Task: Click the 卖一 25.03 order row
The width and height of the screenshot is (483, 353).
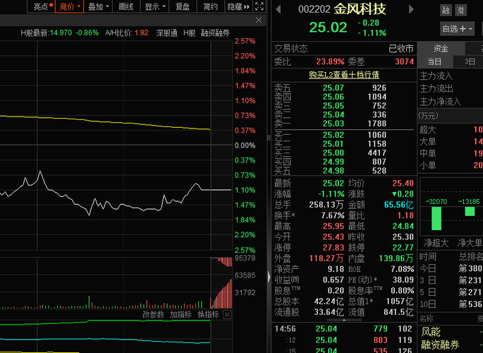Action: tap(344, 124)
